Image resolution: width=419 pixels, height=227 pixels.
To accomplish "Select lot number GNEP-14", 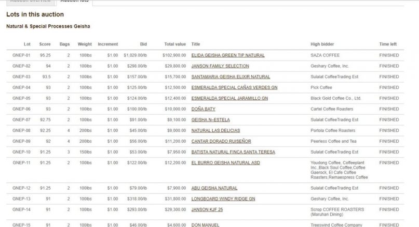I will 21,209.
